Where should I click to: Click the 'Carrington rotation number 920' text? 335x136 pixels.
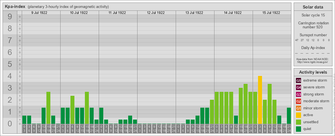click(313, 25)
